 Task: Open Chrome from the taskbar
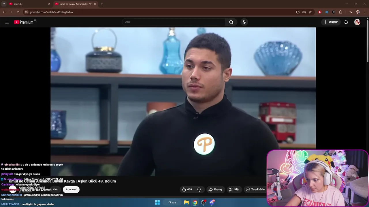(195, 202)
